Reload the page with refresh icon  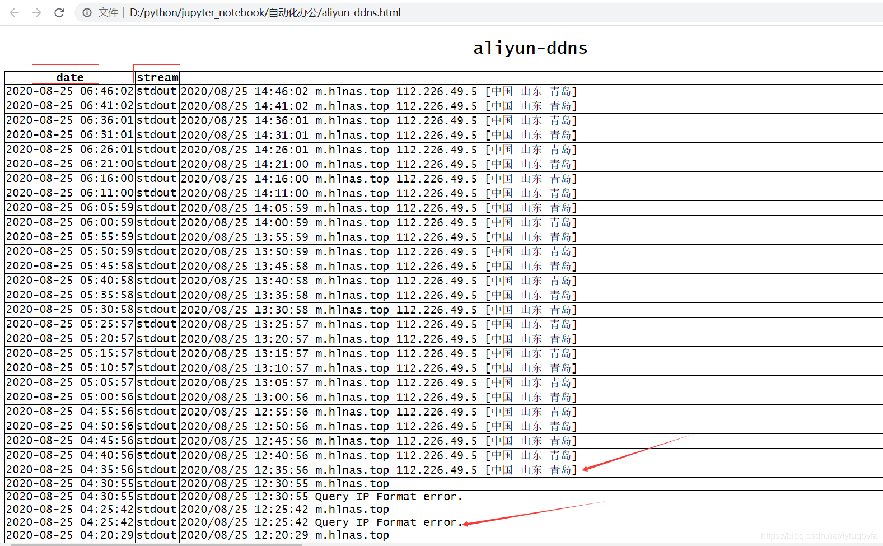59,12
